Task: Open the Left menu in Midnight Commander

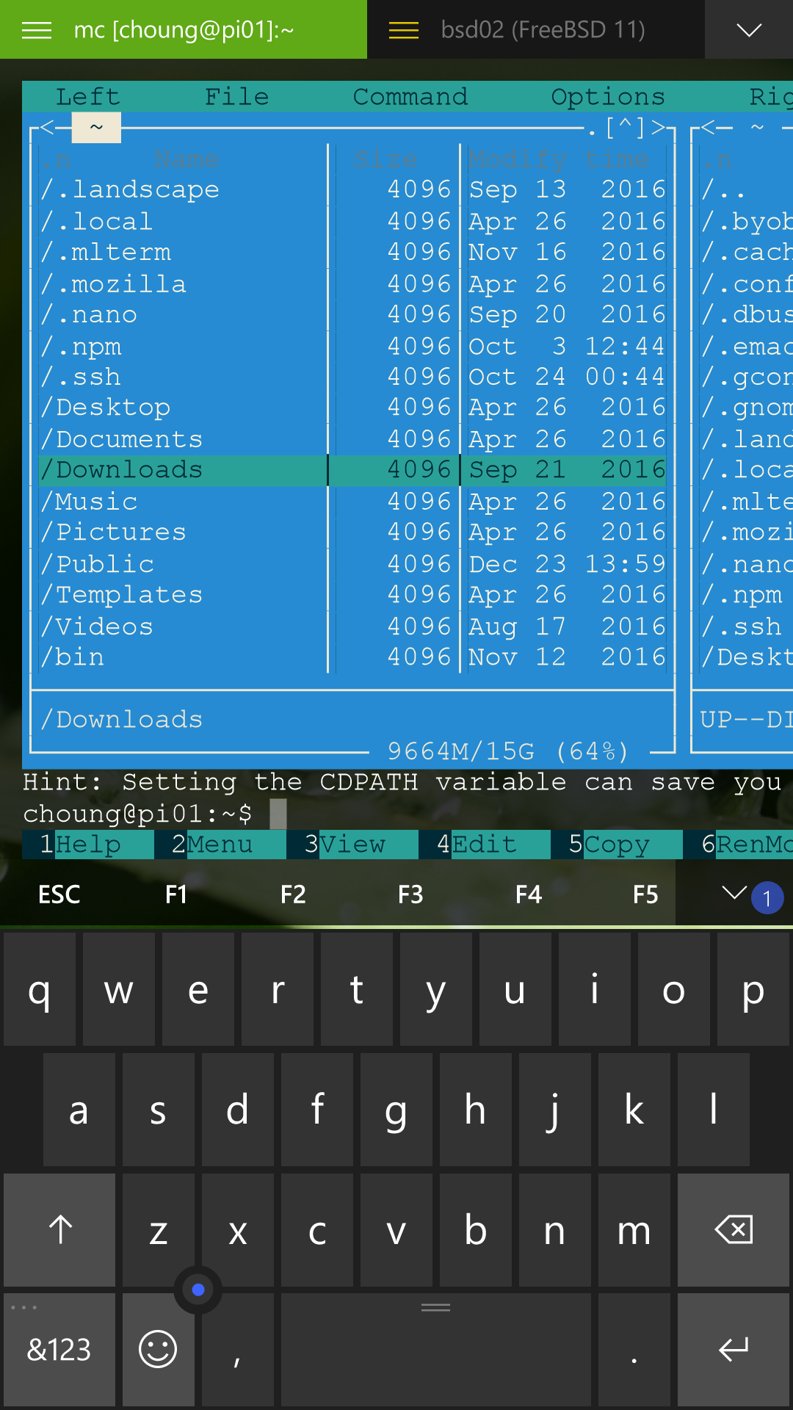Action: [x=87, y=97]
